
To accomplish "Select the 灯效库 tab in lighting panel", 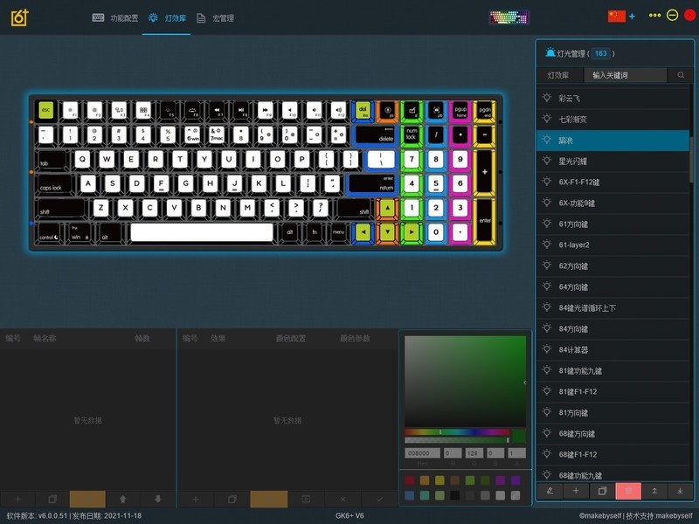I will [x=559, y=76].
